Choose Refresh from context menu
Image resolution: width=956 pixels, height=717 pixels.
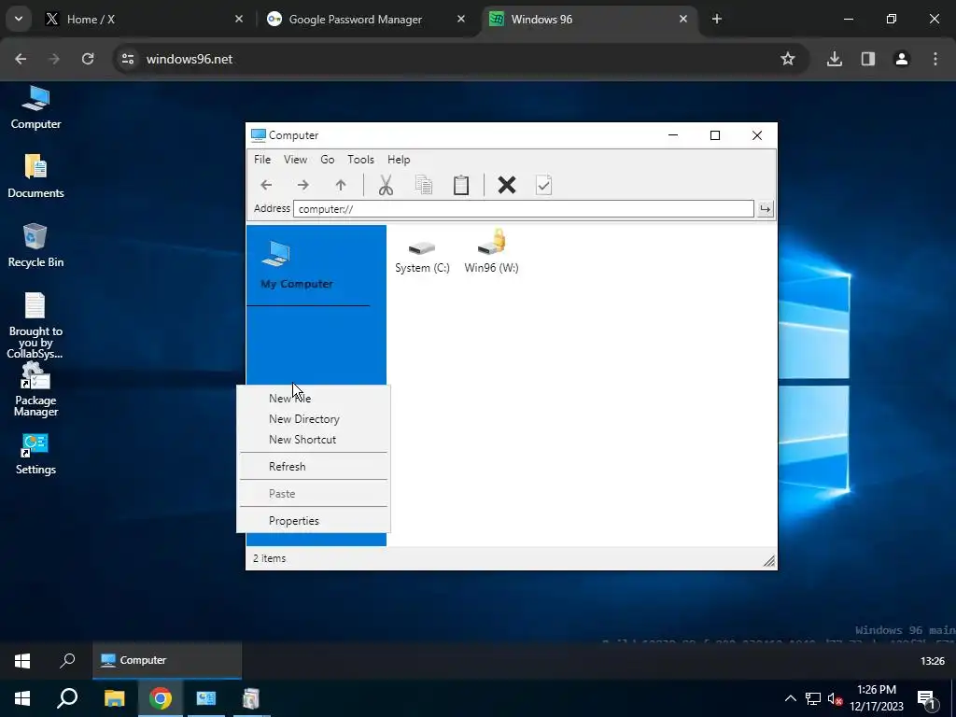pyautogui.click(x=314, y=467)
